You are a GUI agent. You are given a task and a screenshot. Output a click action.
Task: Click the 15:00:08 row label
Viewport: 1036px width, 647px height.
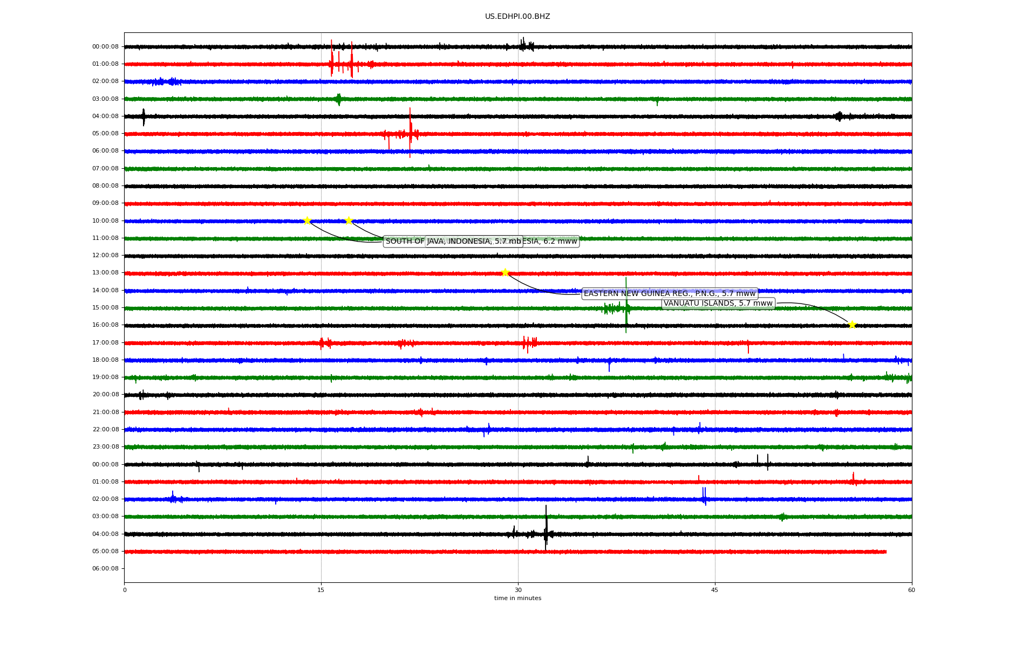pos(105,307)
